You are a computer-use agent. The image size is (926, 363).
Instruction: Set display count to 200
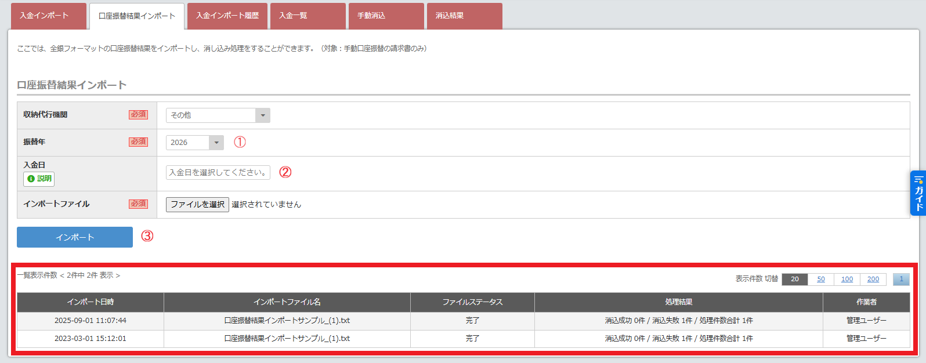click(873, 279)
